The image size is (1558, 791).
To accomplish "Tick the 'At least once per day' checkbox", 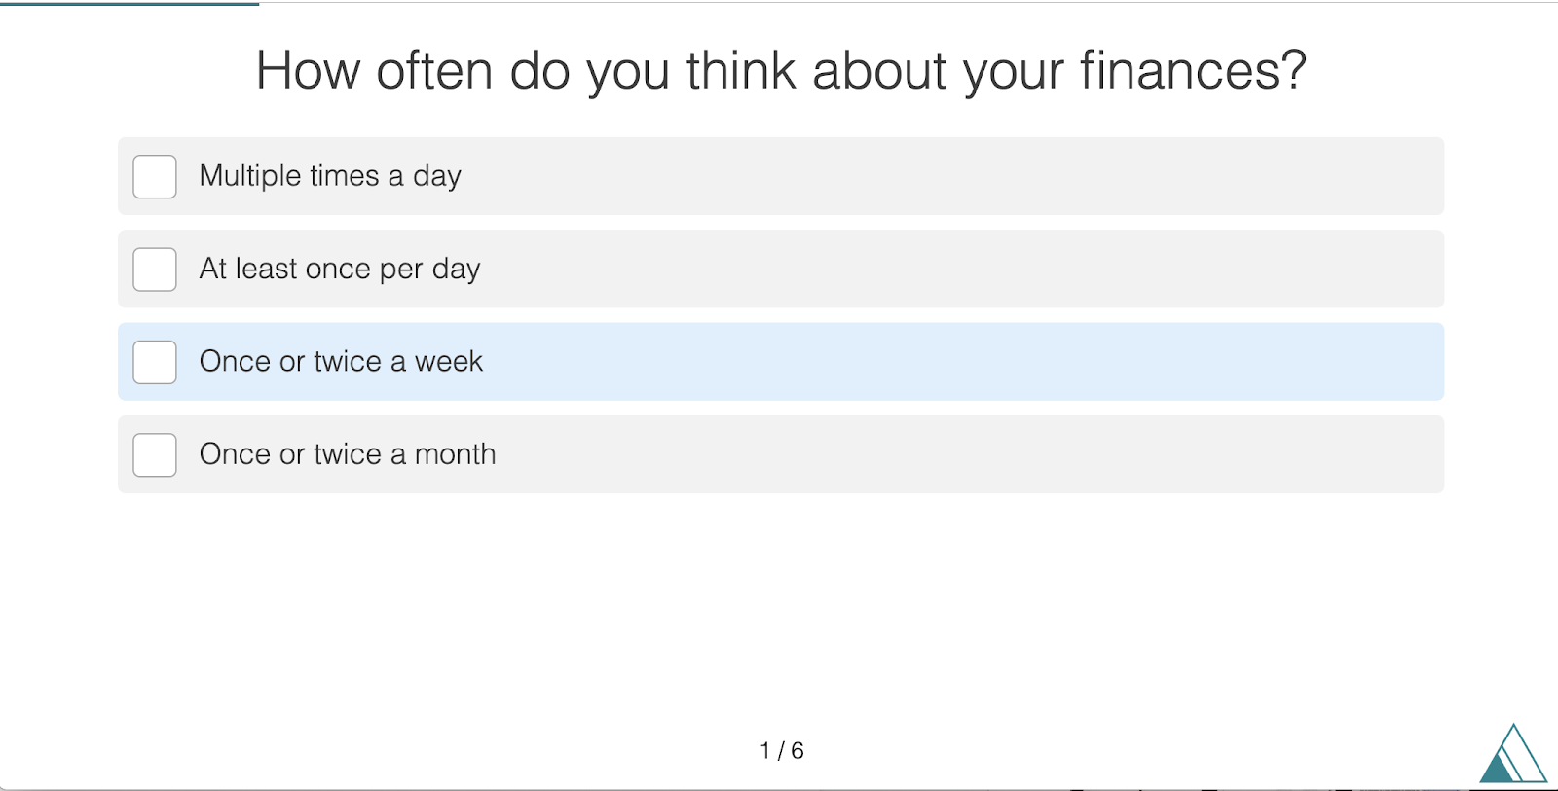I will (155, 270).
